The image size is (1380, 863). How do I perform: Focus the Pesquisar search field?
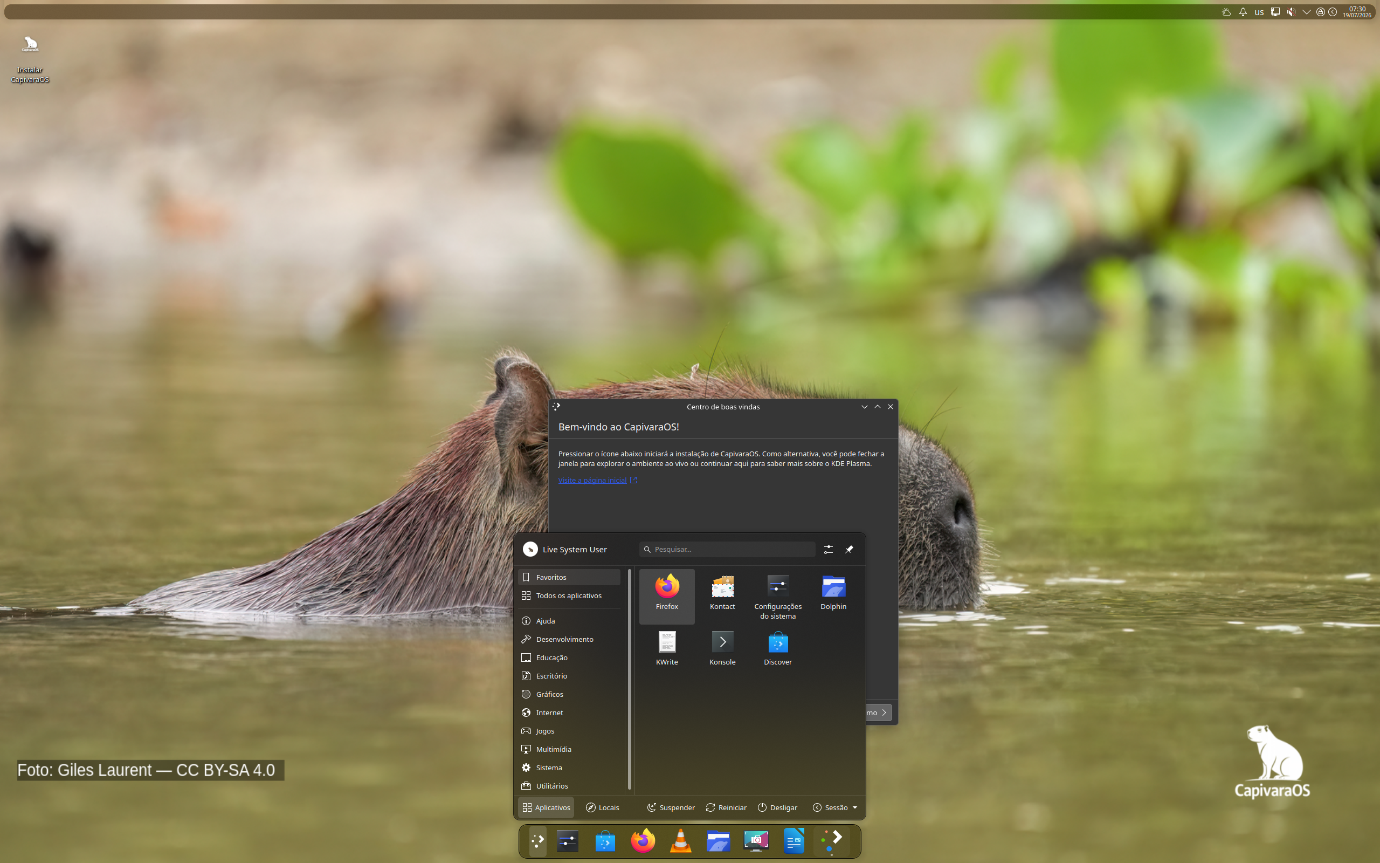pos(727,549)
